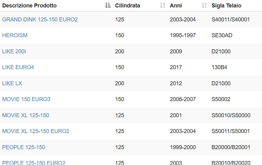Click the 130B4 frame code cell
Screen dimensions: 262x165
pyautogui.click(x=219, y=67)
